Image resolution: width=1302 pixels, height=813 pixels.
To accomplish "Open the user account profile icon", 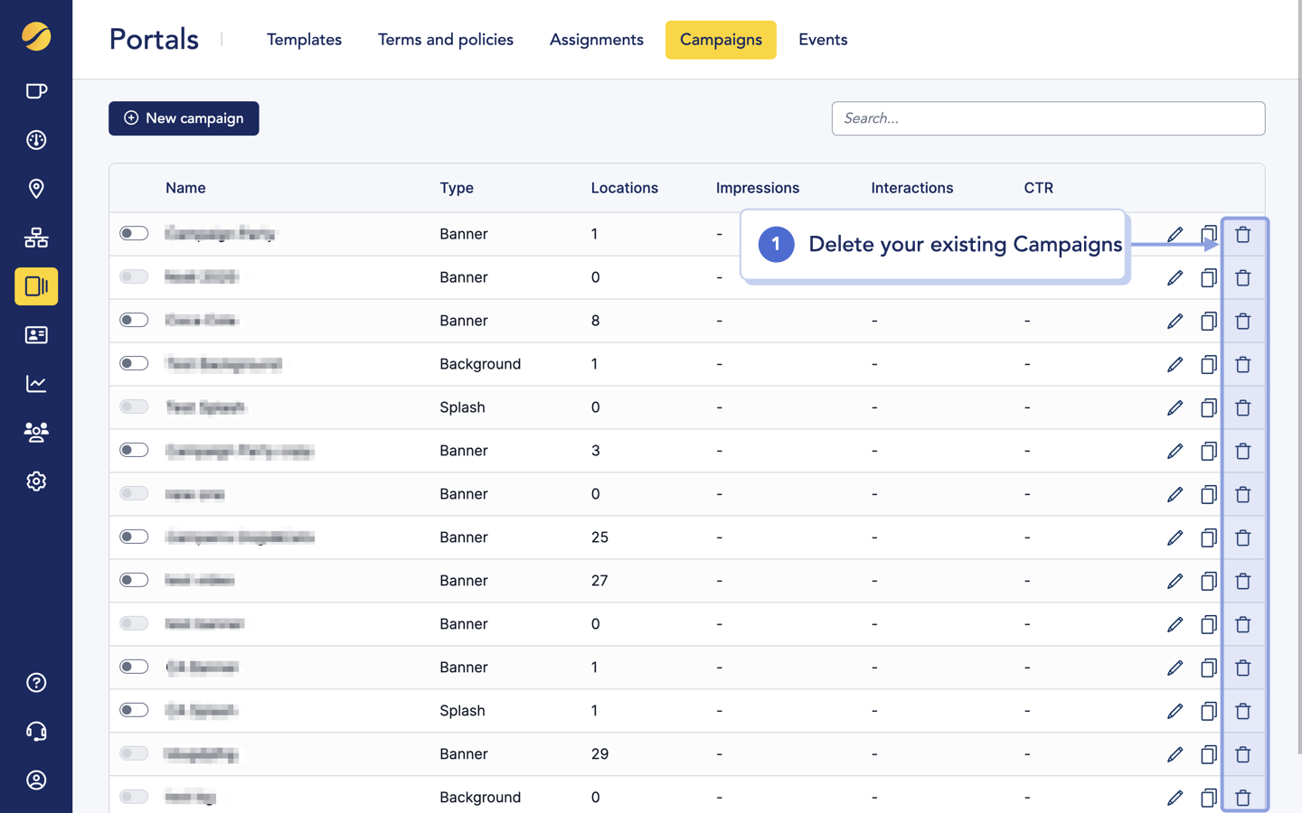I will [36, 780].
